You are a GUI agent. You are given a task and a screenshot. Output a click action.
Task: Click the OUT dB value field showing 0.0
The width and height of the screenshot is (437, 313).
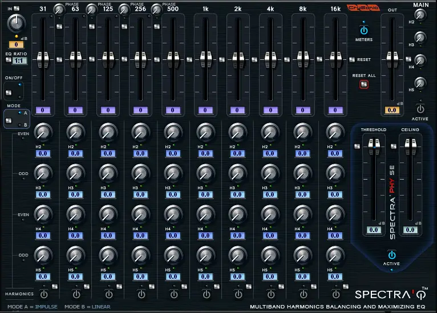tap(392, 110)
